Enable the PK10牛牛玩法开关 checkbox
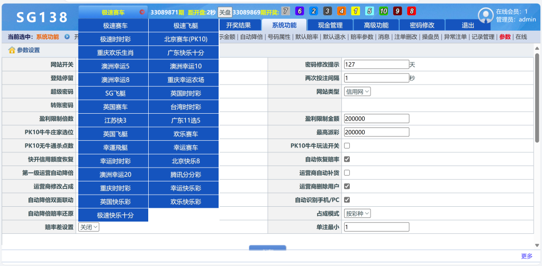Viewport: 542px width, 266px height. point(347,145)
